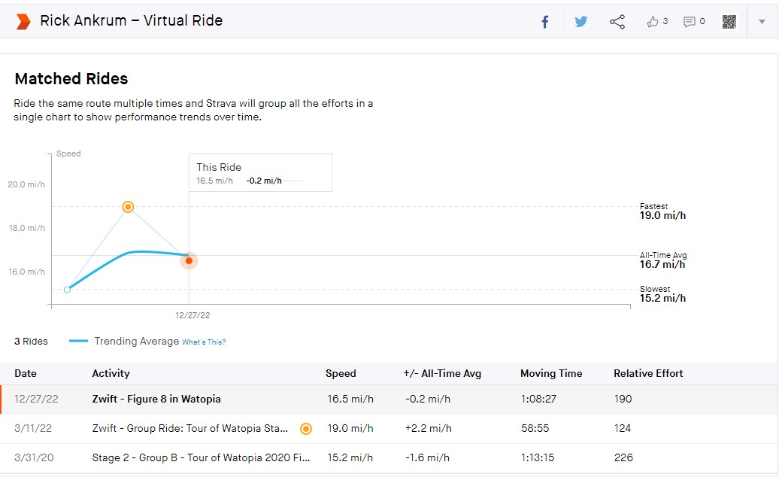Screen dimensions: 782x477
Task: Open comments via speech bubble icon
Action: pos(689,22)
